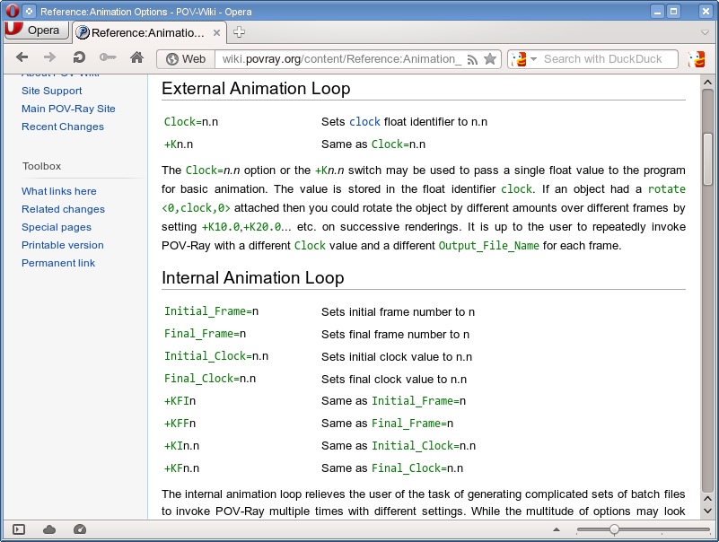Toggle Opera Turbo speedometer icon

(79, 529)
